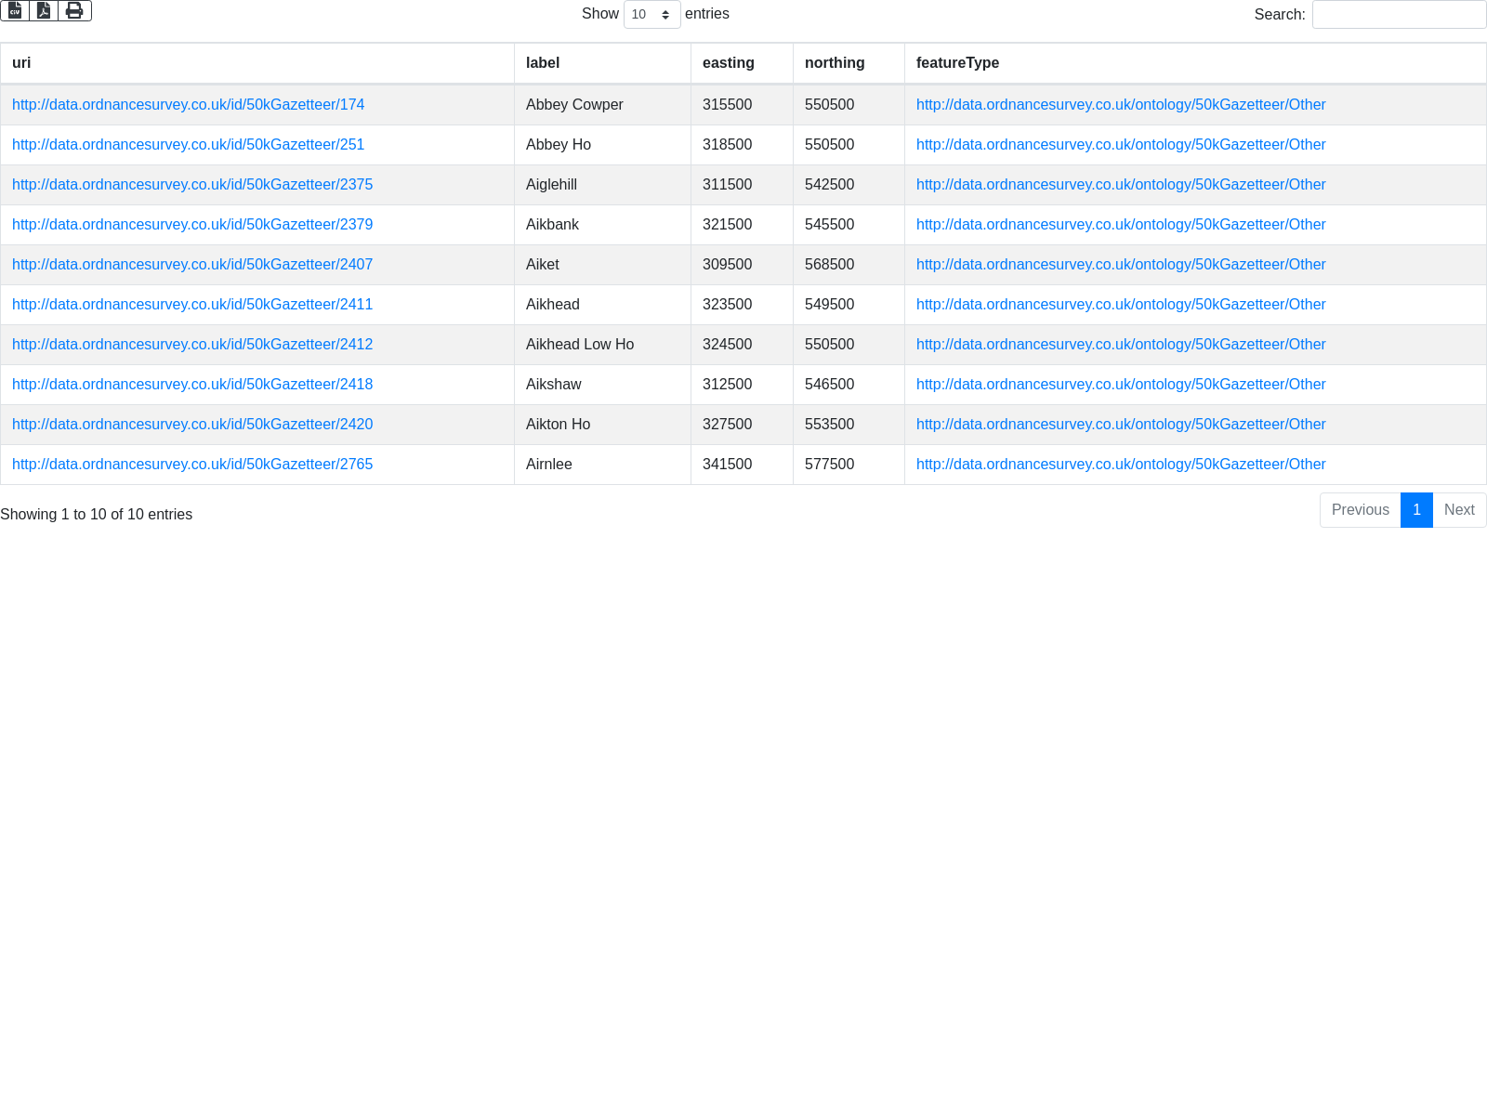
Task: Sort by featureType column header
Action: tap(957, 63)
